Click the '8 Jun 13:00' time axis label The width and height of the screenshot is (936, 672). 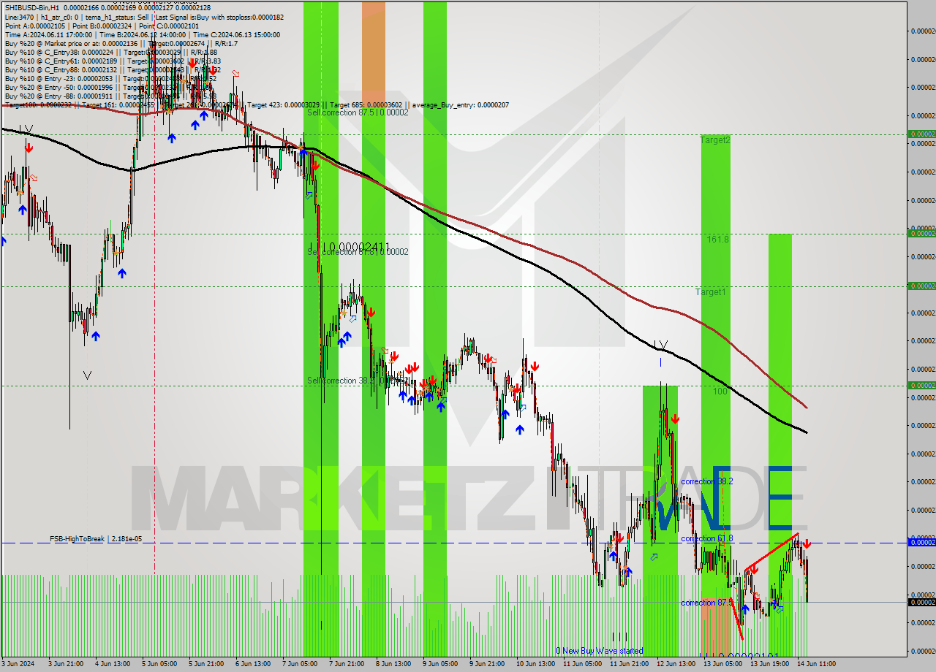click(x=393, y=663)
